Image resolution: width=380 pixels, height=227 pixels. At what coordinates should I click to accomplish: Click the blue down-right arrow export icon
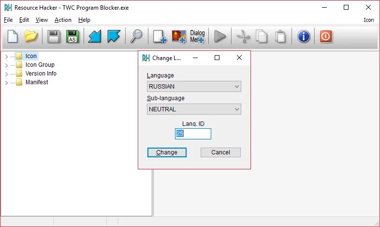[114, 36]
